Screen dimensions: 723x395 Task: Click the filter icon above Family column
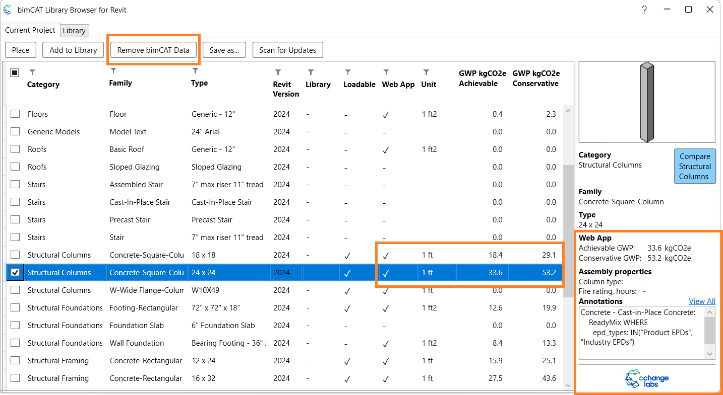click(113, 71)
